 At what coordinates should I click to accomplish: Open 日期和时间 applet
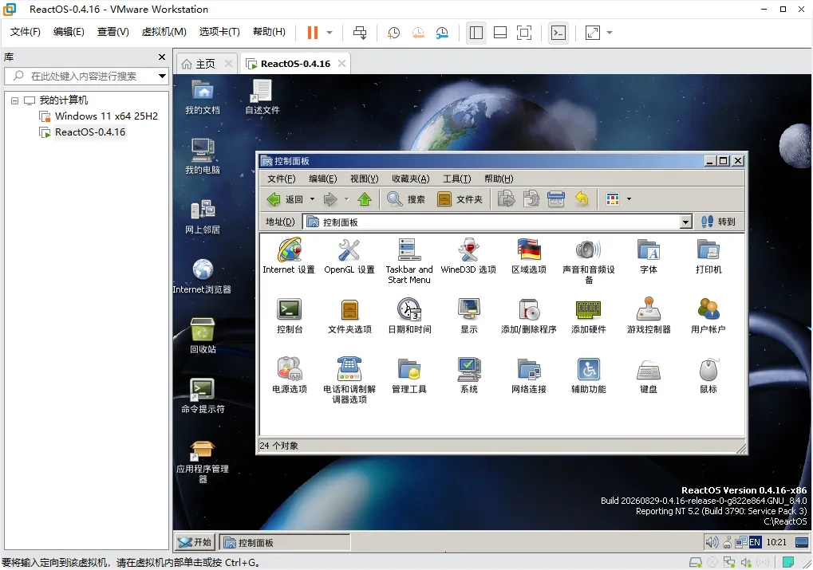pyautogui.click(x=409, y=316)
